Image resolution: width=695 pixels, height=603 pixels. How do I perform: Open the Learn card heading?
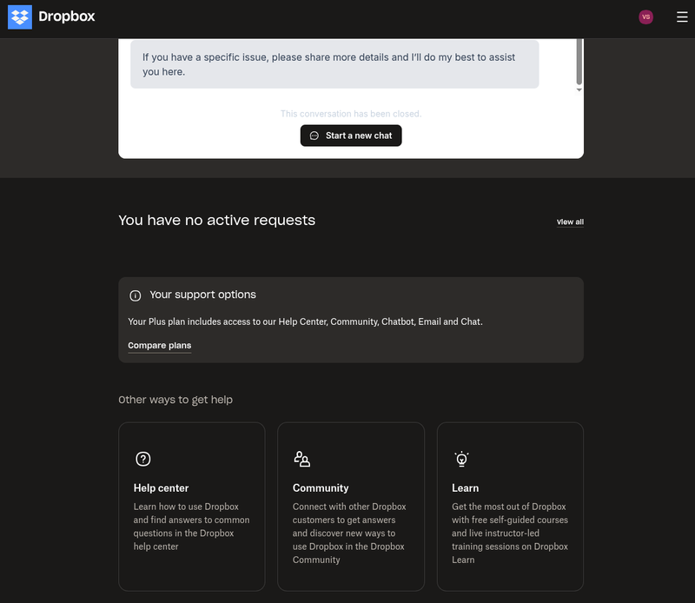(465, 488)
